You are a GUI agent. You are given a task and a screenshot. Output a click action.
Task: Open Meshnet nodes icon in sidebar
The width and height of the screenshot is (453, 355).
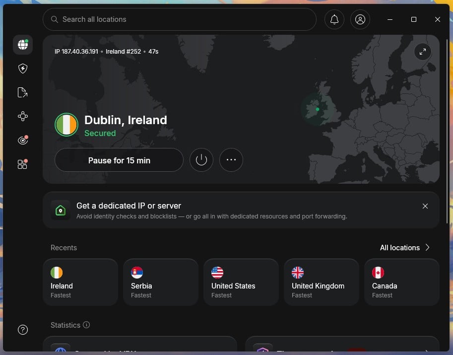[x=22, y=116]
